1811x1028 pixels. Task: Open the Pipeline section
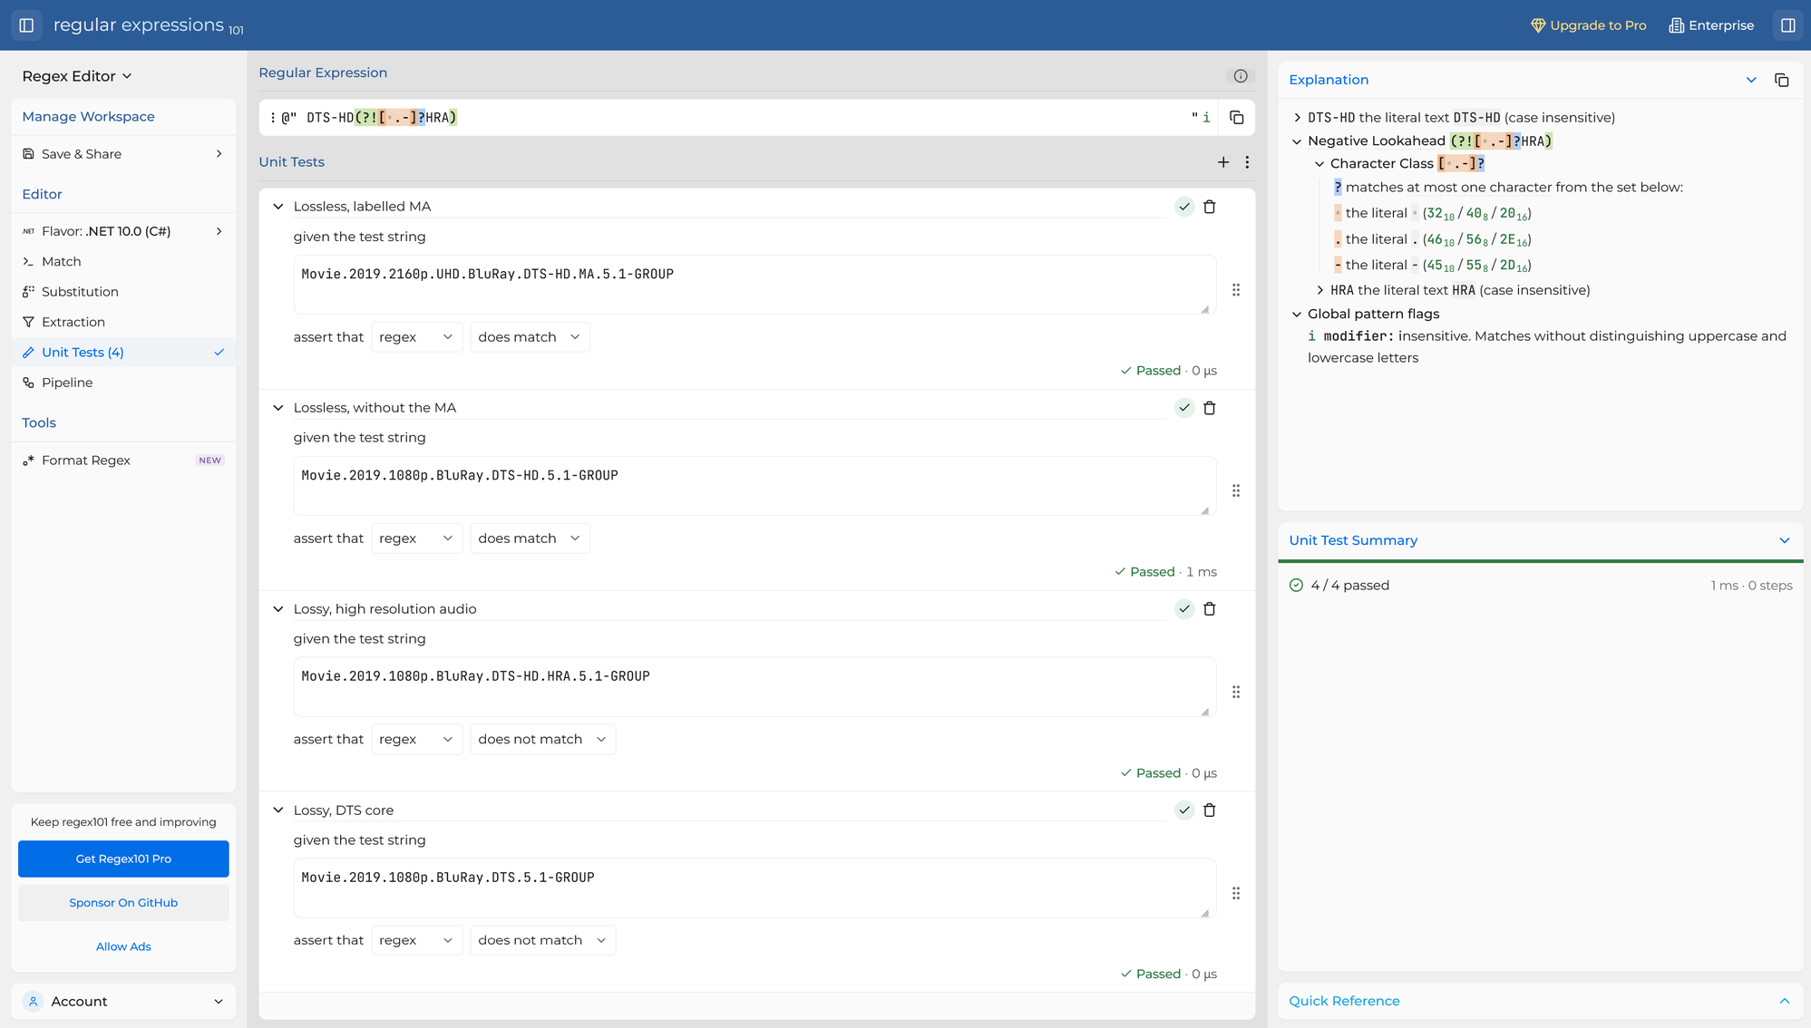pos(123,383)
